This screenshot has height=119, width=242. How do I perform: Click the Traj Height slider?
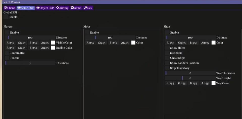point(190,78)
